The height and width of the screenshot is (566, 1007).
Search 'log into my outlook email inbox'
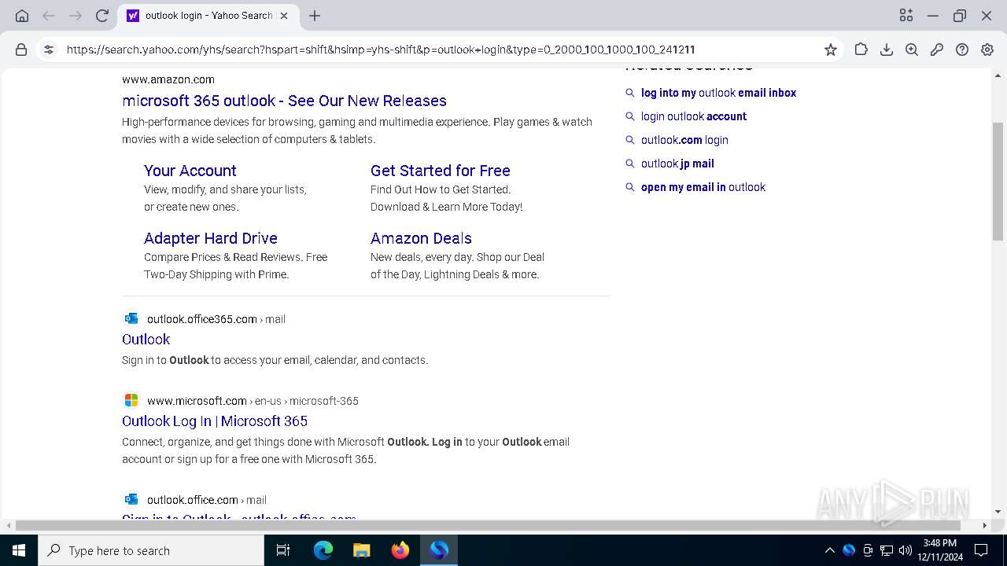pos(718,93)
